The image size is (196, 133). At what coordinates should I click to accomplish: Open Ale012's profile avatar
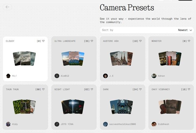(57, 76)
